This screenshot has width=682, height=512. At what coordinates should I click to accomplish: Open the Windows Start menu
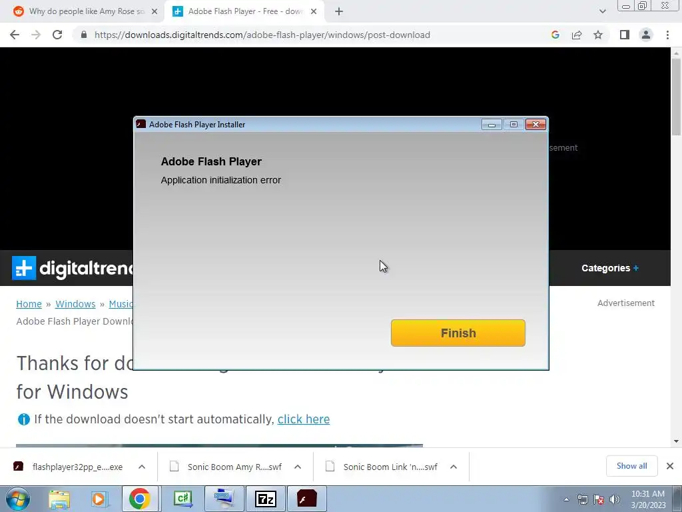pos(17,499)
